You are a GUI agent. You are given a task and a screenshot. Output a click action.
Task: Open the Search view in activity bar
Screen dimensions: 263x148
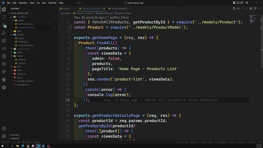(x=4, y=17)
